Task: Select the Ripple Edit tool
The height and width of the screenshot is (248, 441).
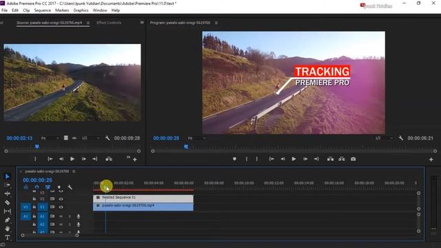Action: click(x=8, y=194)
